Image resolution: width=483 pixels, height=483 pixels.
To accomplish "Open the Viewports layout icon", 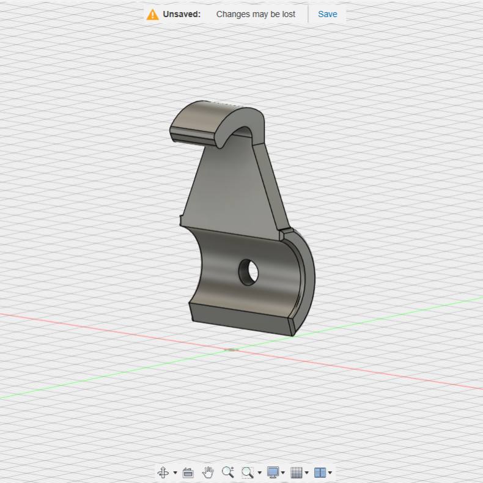I will pos(320,473).
